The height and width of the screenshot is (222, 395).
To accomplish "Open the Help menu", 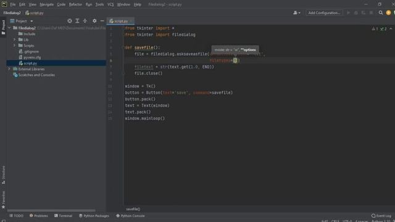I will tap(137, 4).
